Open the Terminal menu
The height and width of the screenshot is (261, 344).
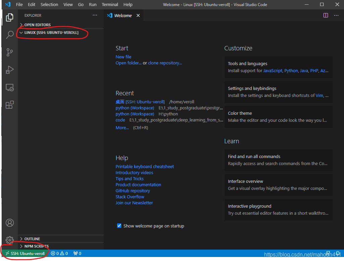pyautogui.click(x=110, y=4)
